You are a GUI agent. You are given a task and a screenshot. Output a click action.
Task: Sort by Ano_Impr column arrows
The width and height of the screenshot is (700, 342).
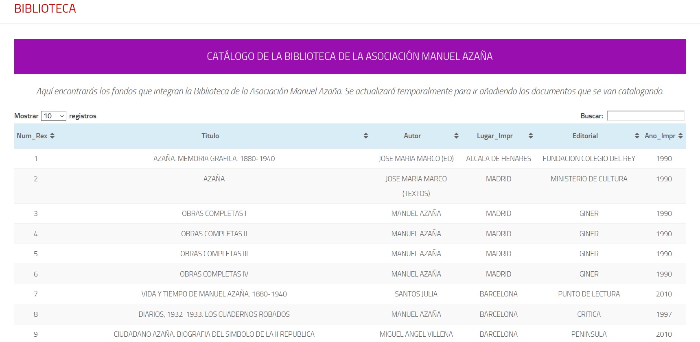click(680, 136)
